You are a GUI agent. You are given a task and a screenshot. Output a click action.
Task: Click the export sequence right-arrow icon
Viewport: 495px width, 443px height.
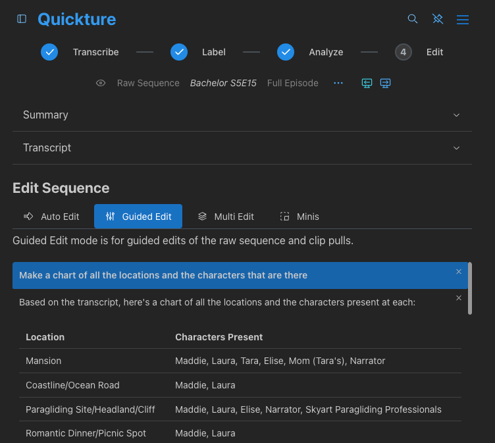pyautogui.click(x=386, y=83)
